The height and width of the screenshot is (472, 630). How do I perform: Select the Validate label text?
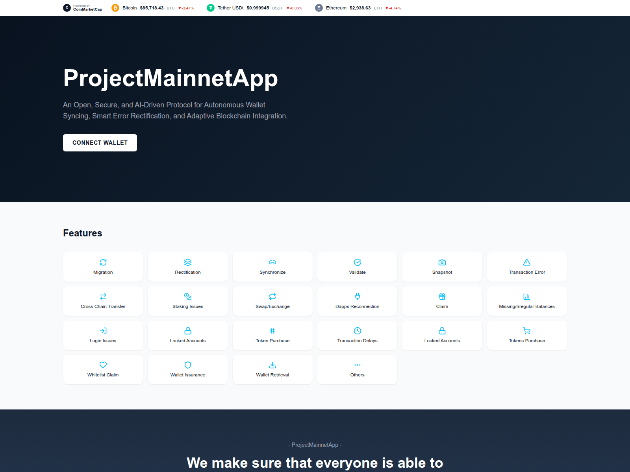358,272
